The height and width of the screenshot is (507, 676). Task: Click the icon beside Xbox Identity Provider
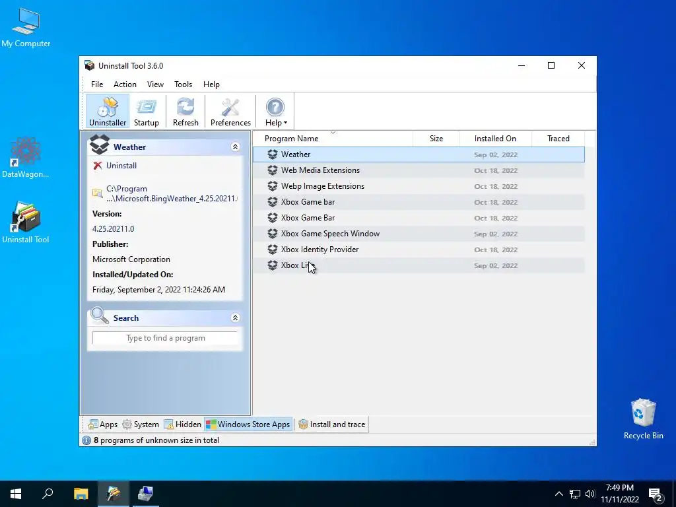(x=273, y=250)
